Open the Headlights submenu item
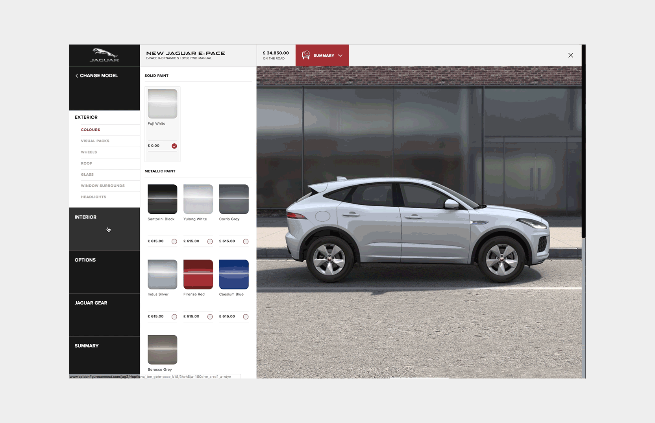The image size is (655, 423). tap(94, 197)
